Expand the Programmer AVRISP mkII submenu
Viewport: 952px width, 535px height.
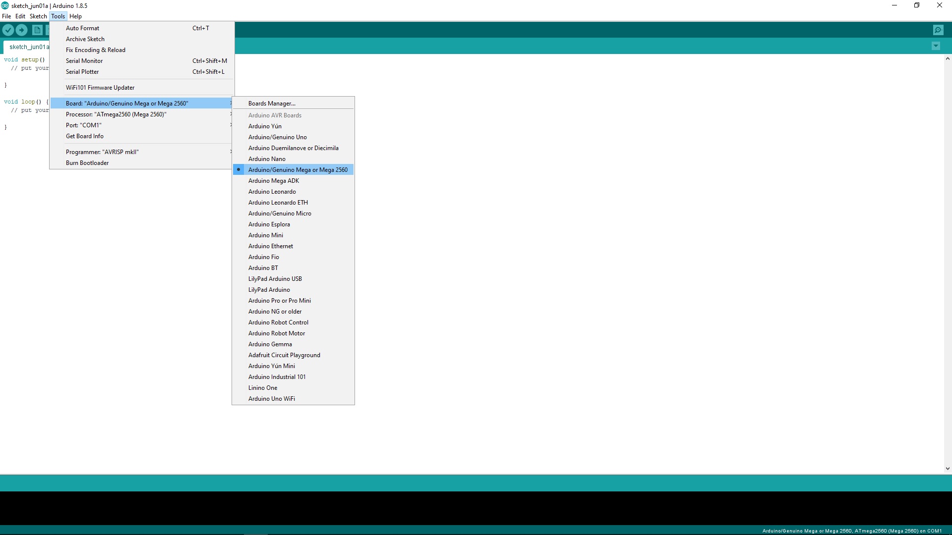[x=142, y=152]
